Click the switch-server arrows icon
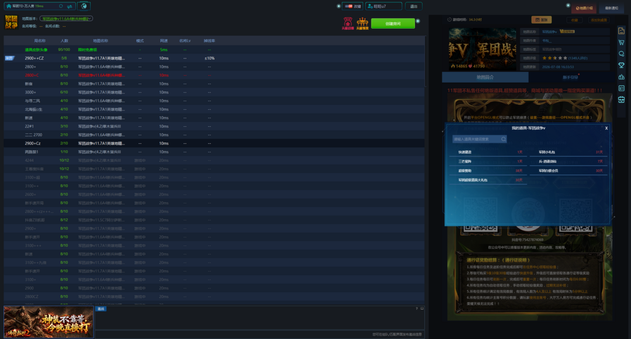Screen dimensions: 631x339 click(70, 6)
